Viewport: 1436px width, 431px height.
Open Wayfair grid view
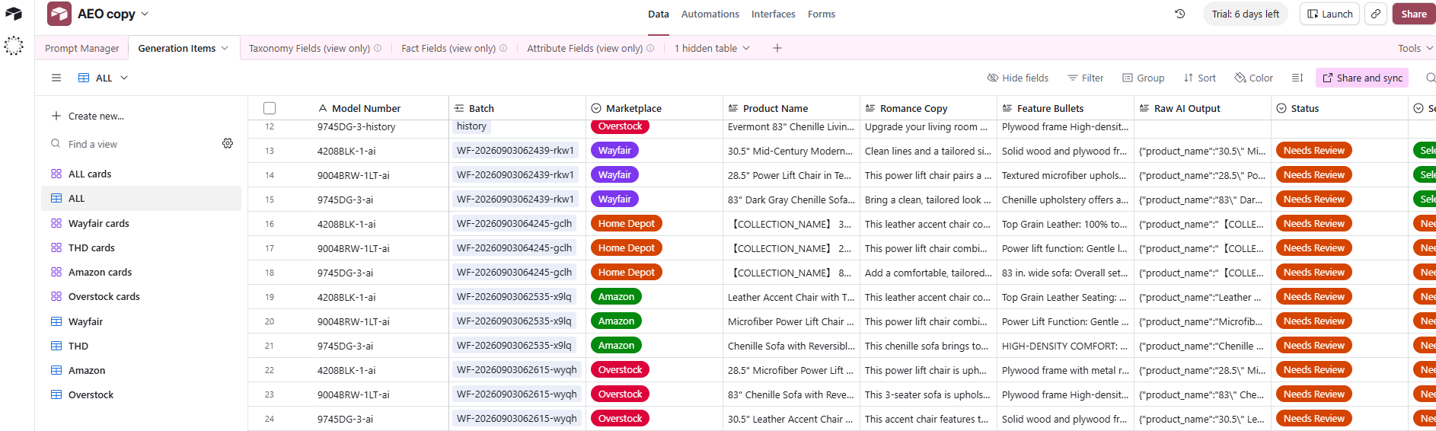point(141,321)
